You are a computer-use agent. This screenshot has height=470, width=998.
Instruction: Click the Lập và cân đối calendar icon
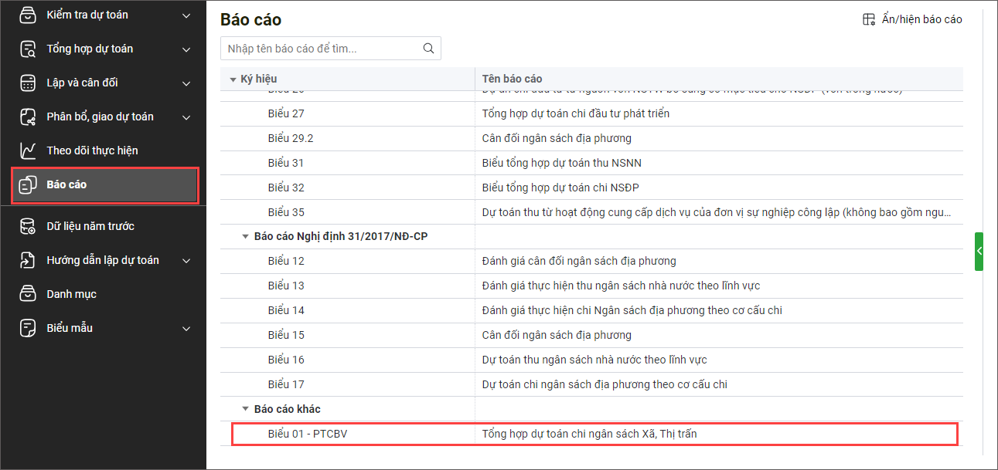pyautogui.click(x=28, y=83)
